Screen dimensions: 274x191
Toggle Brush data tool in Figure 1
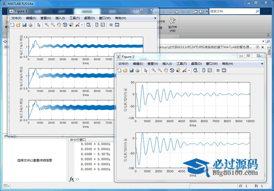[77, 25]
